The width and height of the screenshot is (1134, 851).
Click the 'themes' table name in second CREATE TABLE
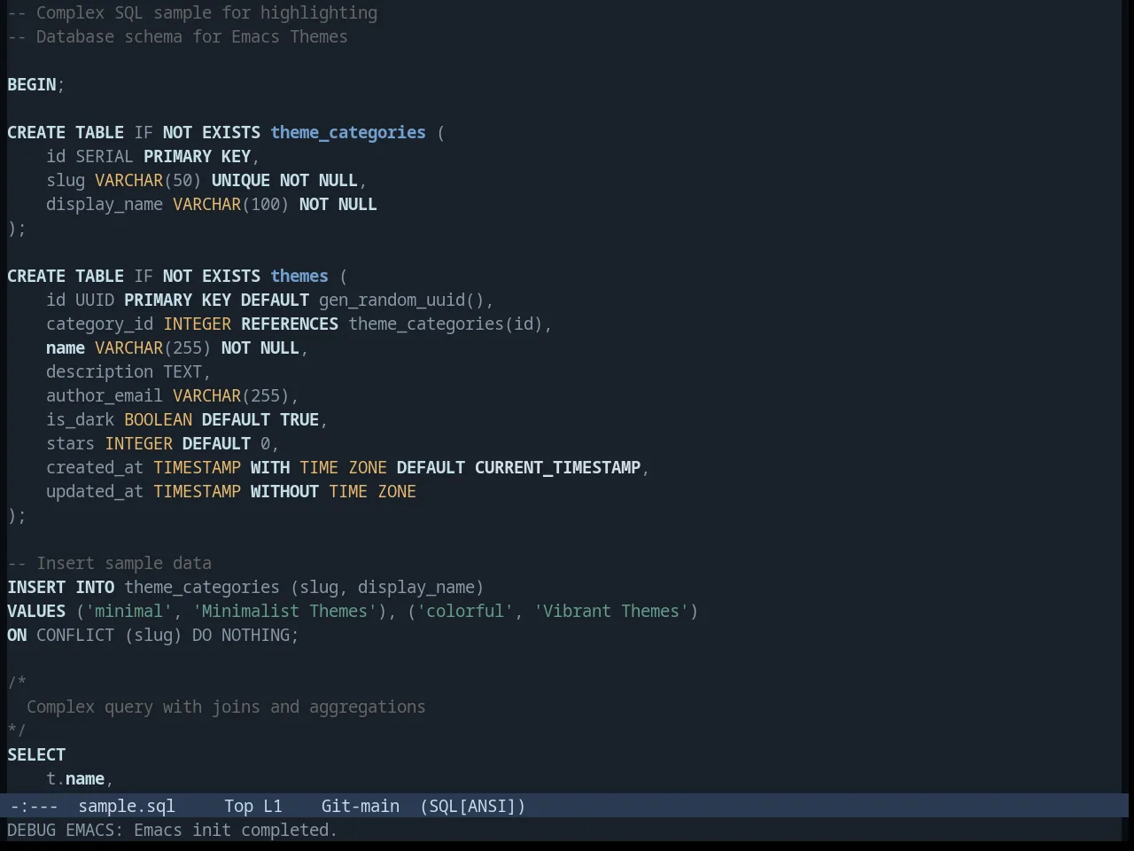pyautogui.click(x=299, y=276)
